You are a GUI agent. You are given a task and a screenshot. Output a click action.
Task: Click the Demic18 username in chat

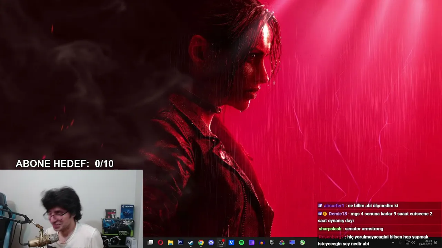tap(338, 214)
